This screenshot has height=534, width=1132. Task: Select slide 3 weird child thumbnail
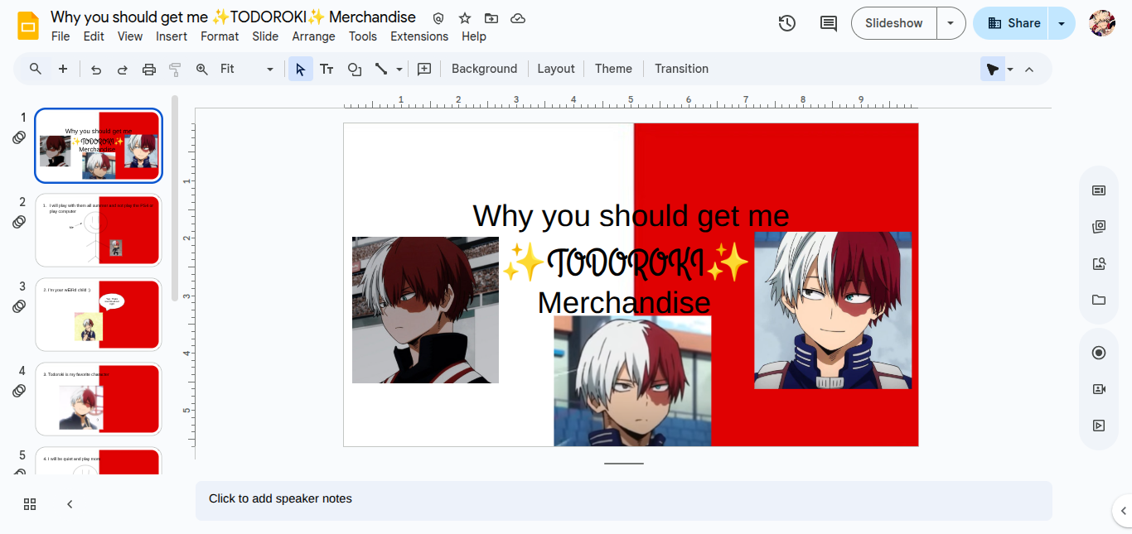[99, 315]
